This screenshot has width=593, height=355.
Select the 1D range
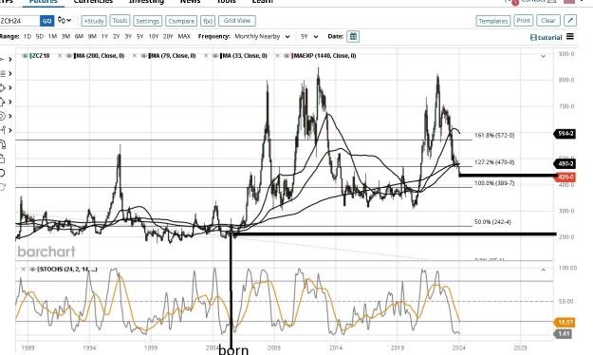click(28, 37)
